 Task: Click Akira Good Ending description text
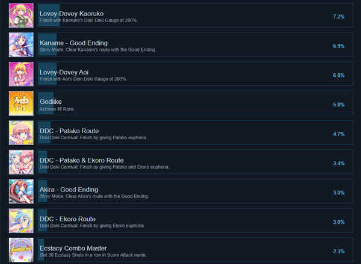(94, 196)
